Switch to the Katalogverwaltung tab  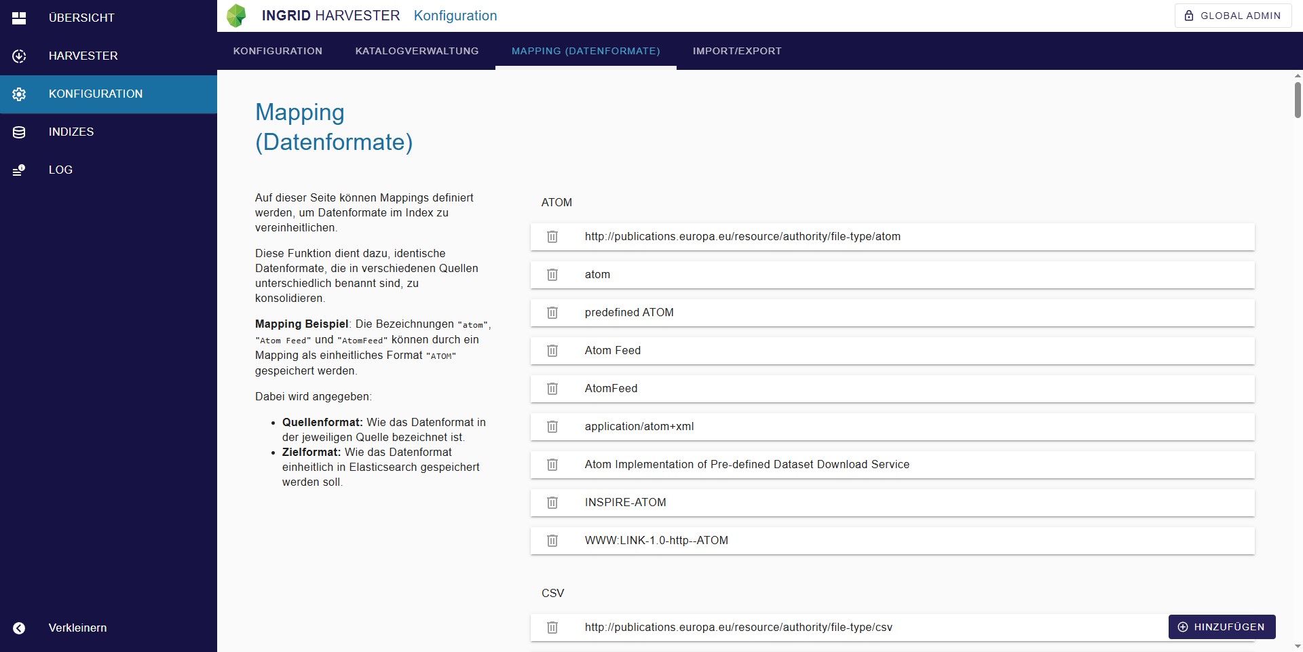click(x=417, y=51)
